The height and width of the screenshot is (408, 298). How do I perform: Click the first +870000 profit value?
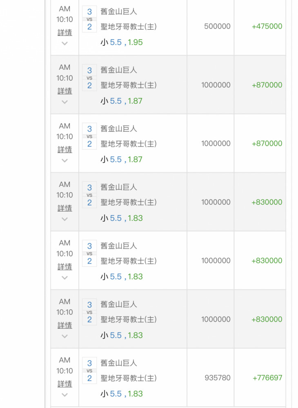[267, 85]
